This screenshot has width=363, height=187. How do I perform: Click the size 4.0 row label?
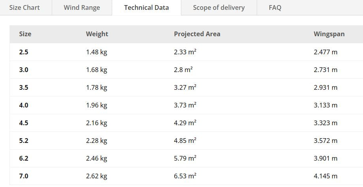[24, 105]
